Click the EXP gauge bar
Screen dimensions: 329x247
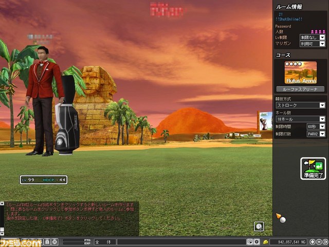click(x=74, y=243)
